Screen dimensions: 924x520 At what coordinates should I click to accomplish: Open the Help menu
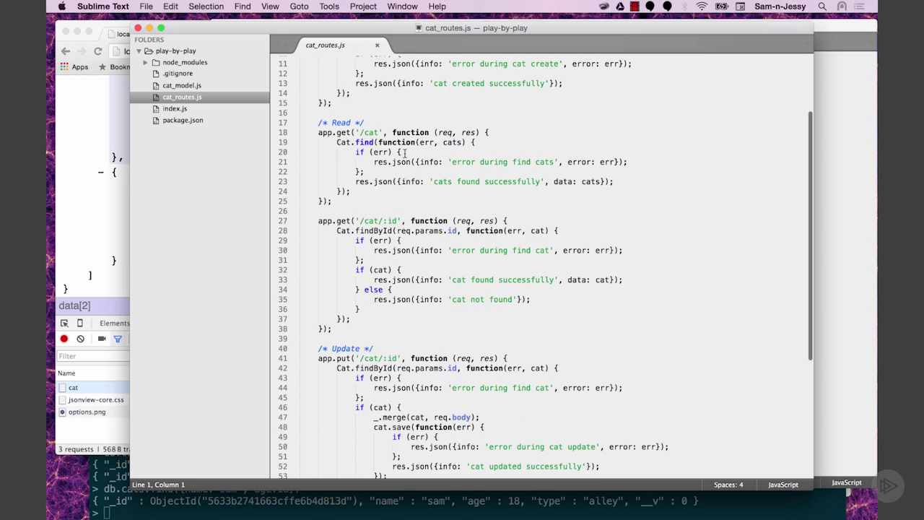(x=437, y=6)
